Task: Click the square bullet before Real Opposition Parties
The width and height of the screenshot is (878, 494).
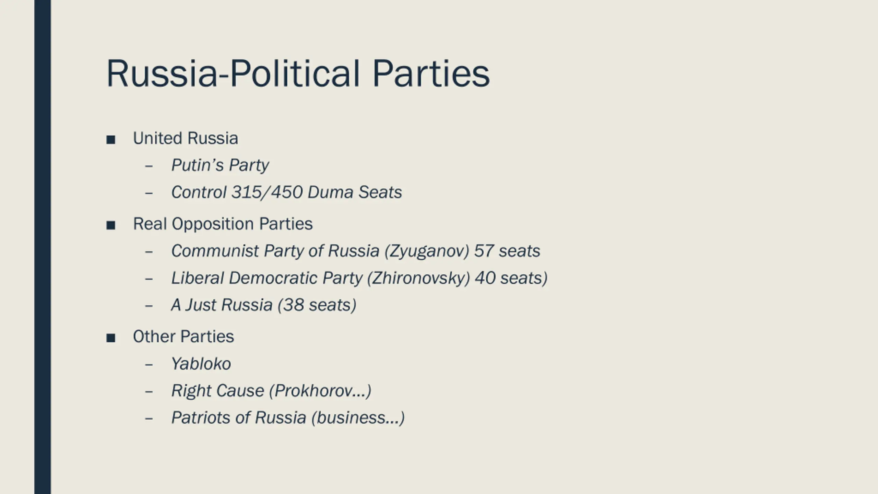Action: click(111, 225)
